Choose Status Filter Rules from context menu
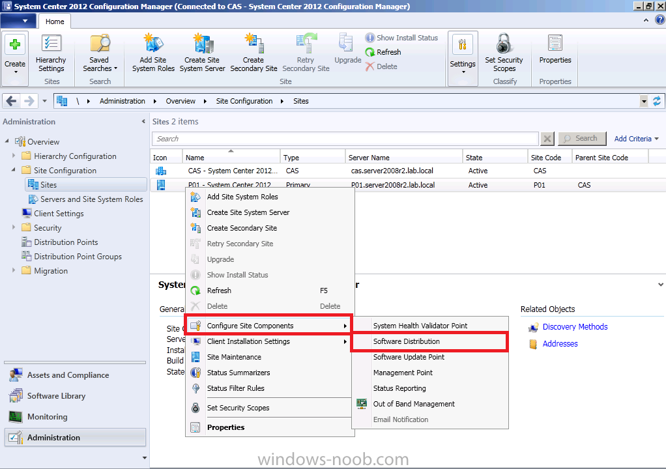666x469 pixels. (270, 389)
